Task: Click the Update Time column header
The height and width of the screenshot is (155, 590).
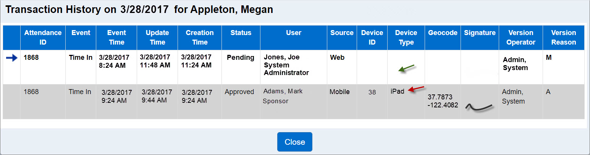Action: click(x=157, y=37)
